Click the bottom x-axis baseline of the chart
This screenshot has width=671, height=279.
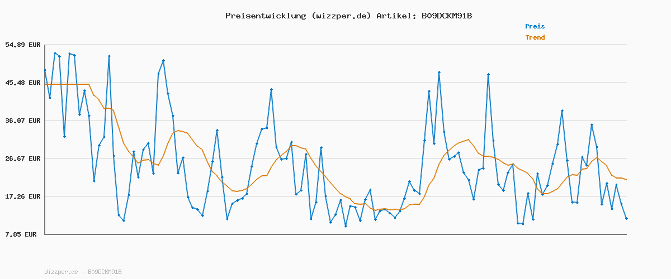pos(335,234)
